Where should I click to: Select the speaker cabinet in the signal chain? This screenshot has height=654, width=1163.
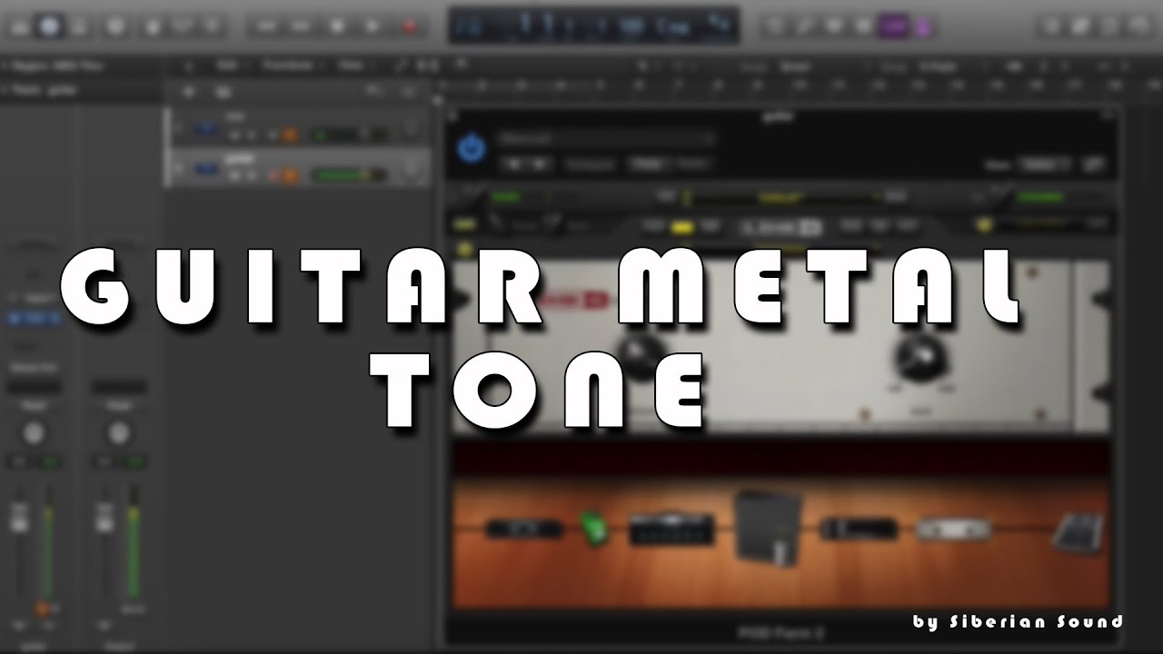tap(768, 527)
